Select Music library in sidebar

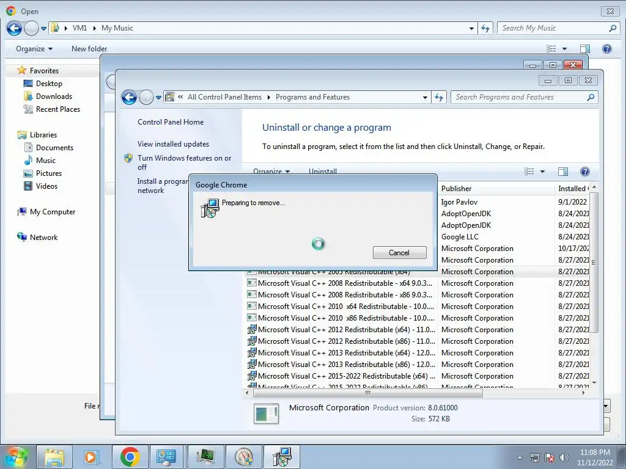pos(46,161)
